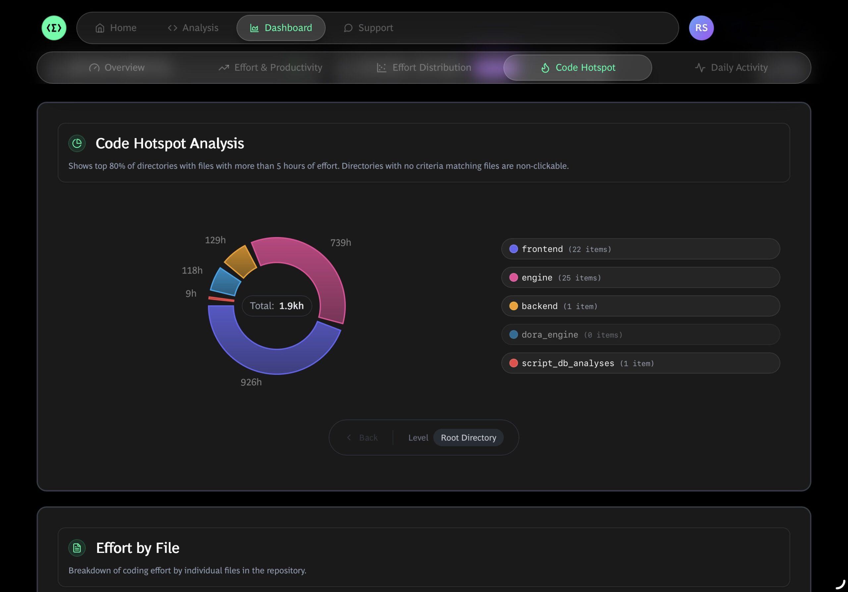Click the scatter chart icon beside Effort Distribution
This screenshot has height=592, width=848.
[x=381, y=68]
